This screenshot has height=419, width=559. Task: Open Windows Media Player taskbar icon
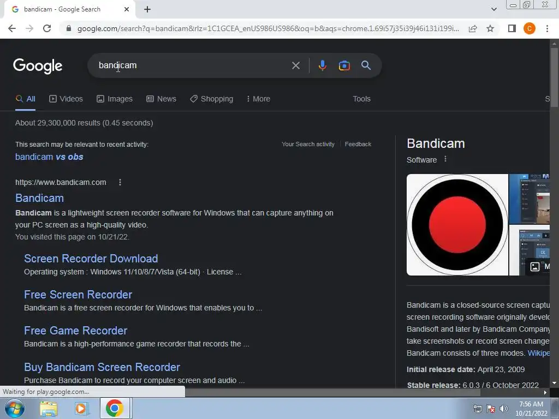(81, 408)
